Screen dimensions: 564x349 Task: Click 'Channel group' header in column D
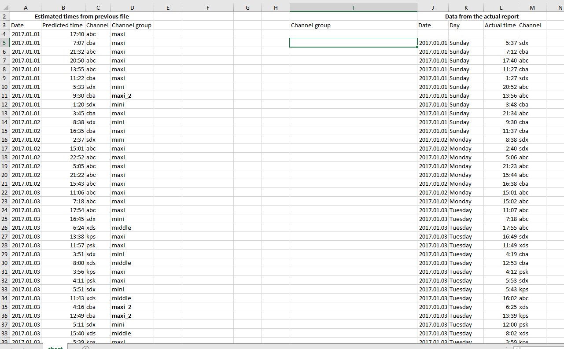133,25
